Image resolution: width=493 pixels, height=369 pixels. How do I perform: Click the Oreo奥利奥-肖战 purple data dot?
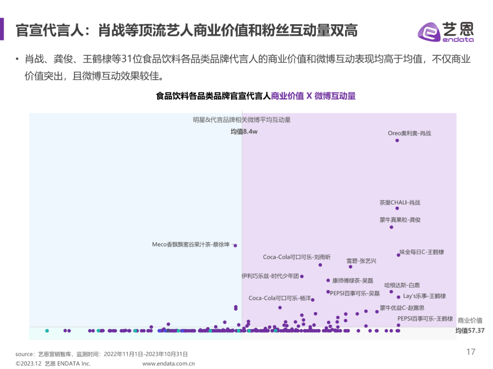(x=397, y=140)
